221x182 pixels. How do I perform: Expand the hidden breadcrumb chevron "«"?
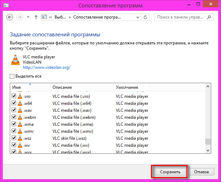point(50,17)
